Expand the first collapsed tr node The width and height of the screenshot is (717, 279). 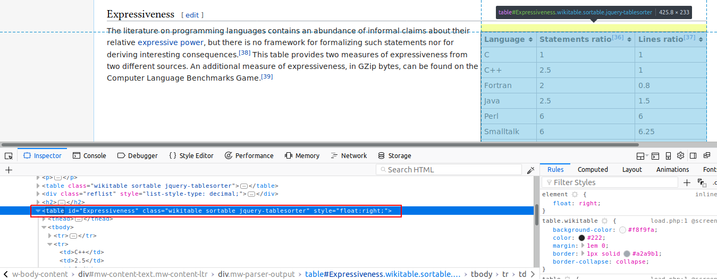(50, 236)
